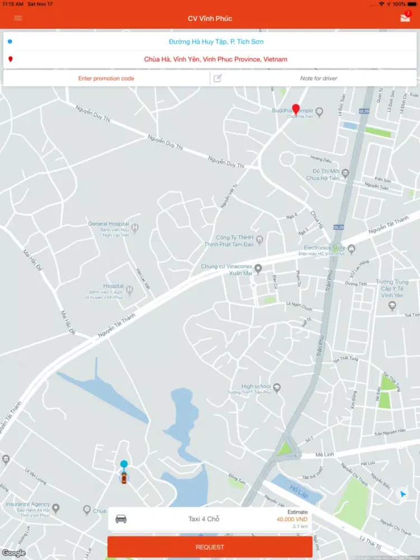Tap the 3.1 km distance text
Viewport: 420px width, 560px height.
click(x=300, y=526)
